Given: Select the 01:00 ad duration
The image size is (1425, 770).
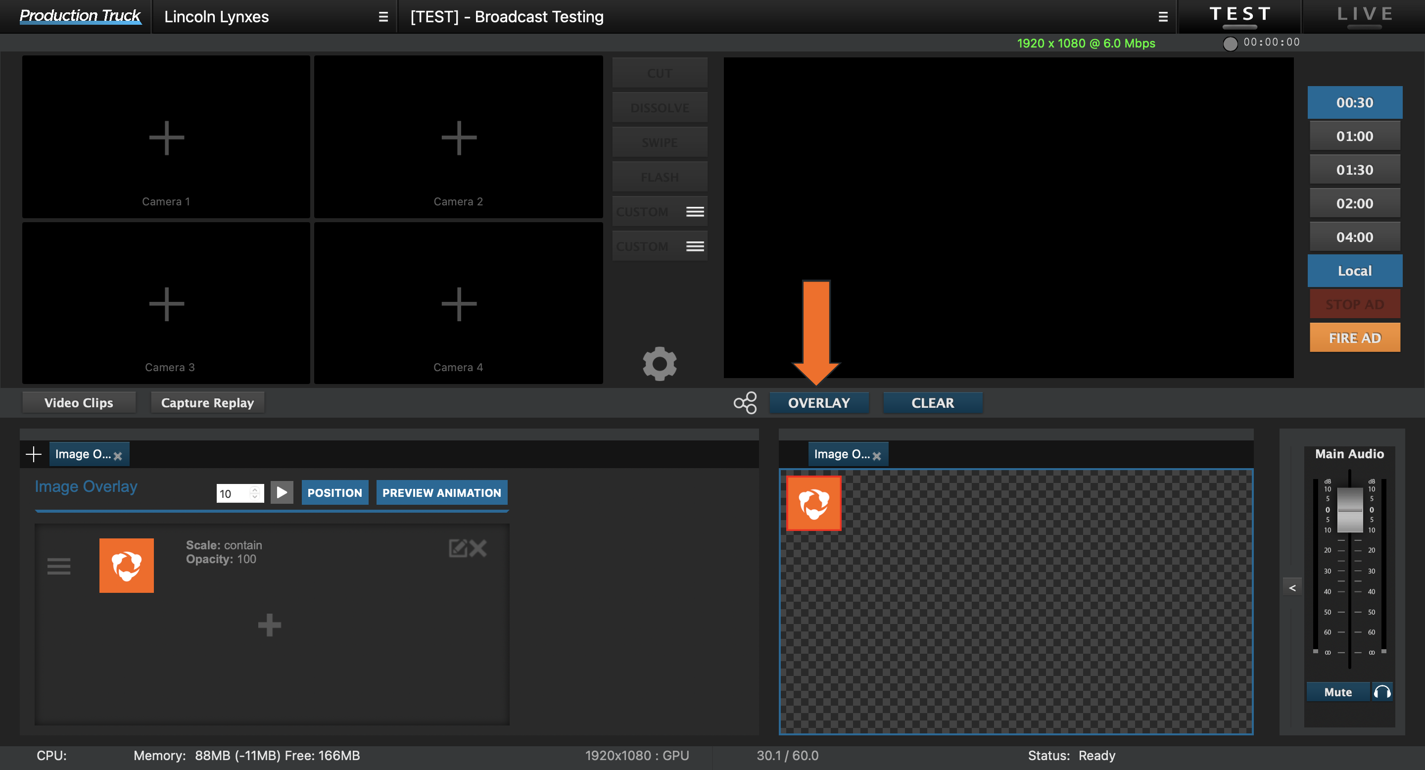Looking at the screenshot, I should pos(1354,136).
